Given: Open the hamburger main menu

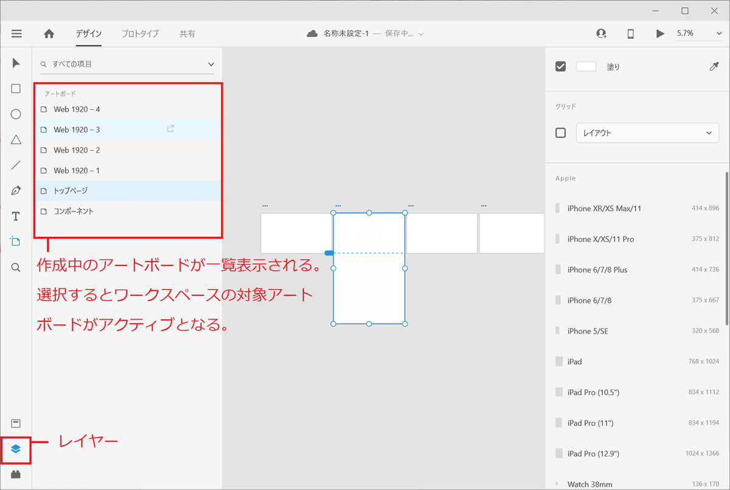Looking at the screenshot, I should (x=16, y=34).
